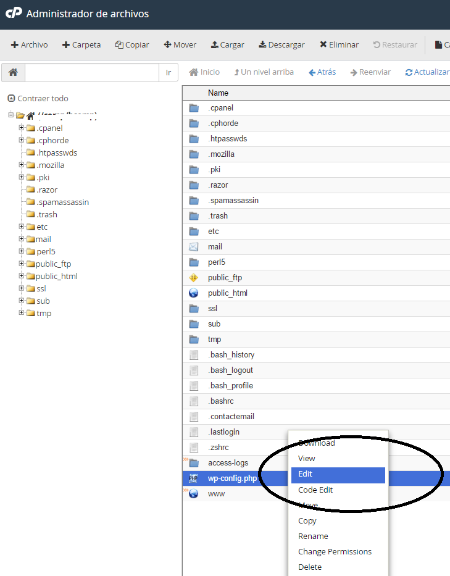The width and height of the screenshot is (450, 576).
Task: Select .trash in folder tree
Action: coord(47,214)
